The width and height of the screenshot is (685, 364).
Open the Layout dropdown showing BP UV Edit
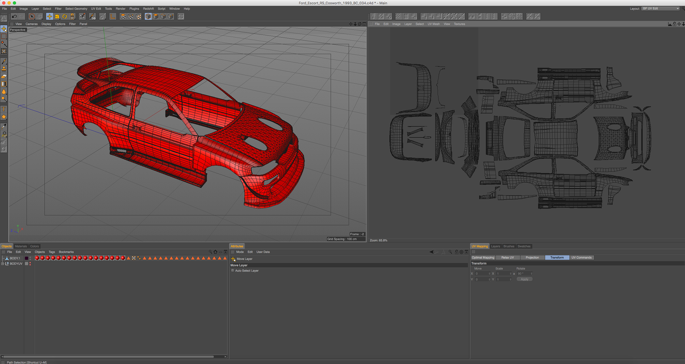(x=660, y=9)
